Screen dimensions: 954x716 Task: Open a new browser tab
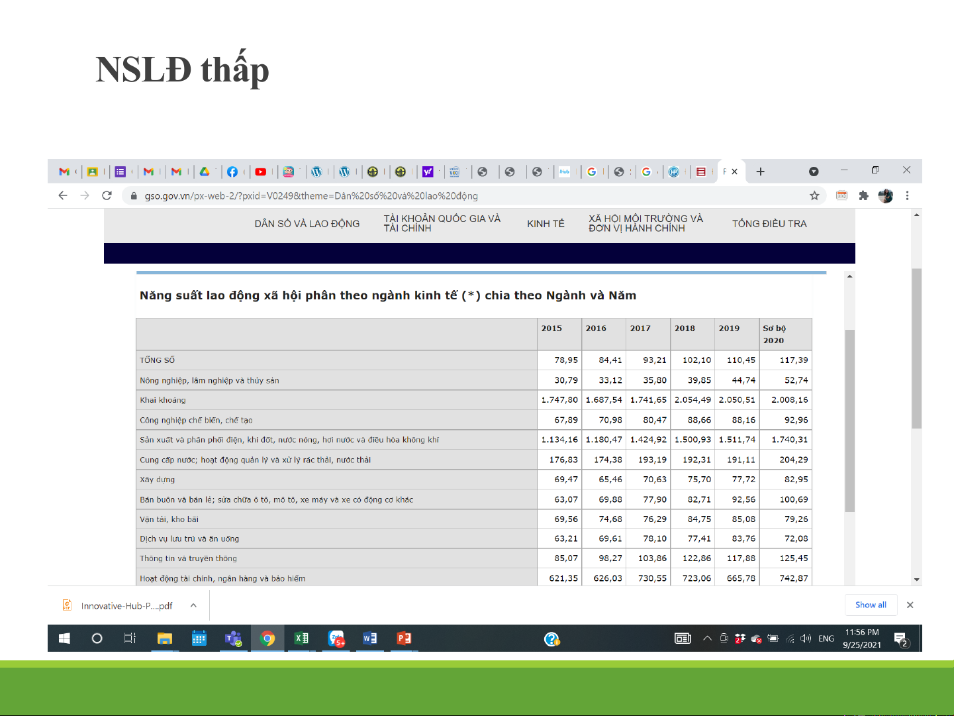761,172
